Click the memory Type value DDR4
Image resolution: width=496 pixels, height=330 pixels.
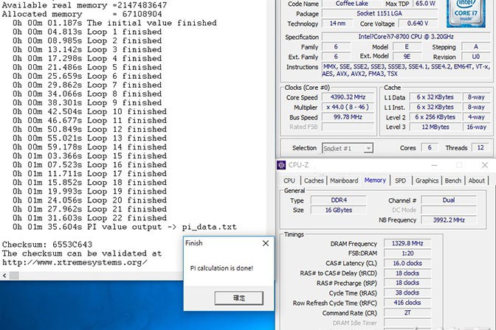(339, 200)
